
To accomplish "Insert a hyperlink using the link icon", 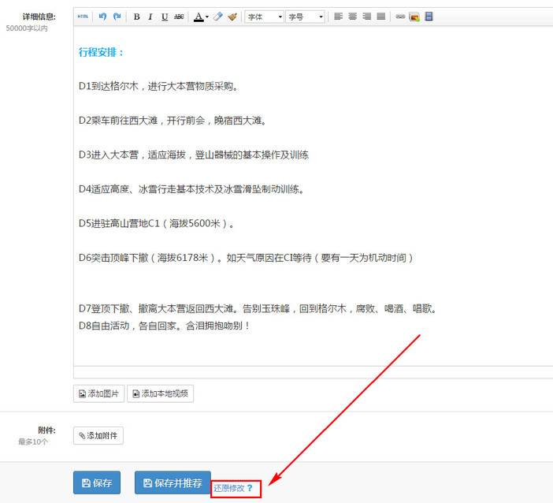I will pyautogui.click(x=400, y=17).
